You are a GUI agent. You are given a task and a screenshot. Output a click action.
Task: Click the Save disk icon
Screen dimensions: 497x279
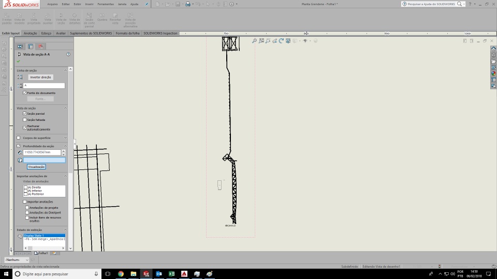[x=178, y=4]
